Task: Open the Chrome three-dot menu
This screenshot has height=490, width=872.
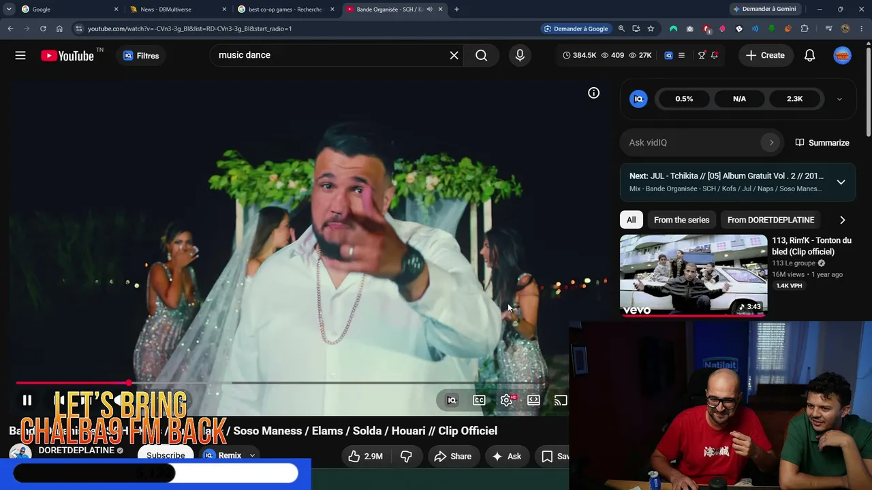Action: tap(862, 29)
